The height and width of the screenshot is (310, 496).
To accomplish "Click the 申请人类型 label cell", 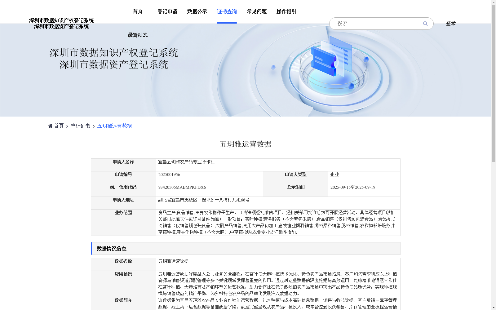I will tap(296, 178).
